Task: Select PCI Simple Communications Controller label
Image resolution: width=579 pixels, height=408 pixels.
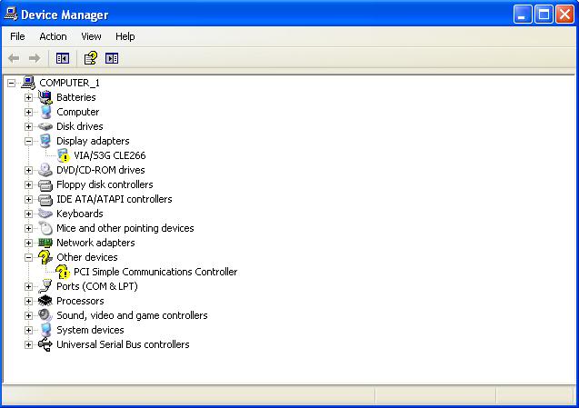Action: click(x=155, y=272)
